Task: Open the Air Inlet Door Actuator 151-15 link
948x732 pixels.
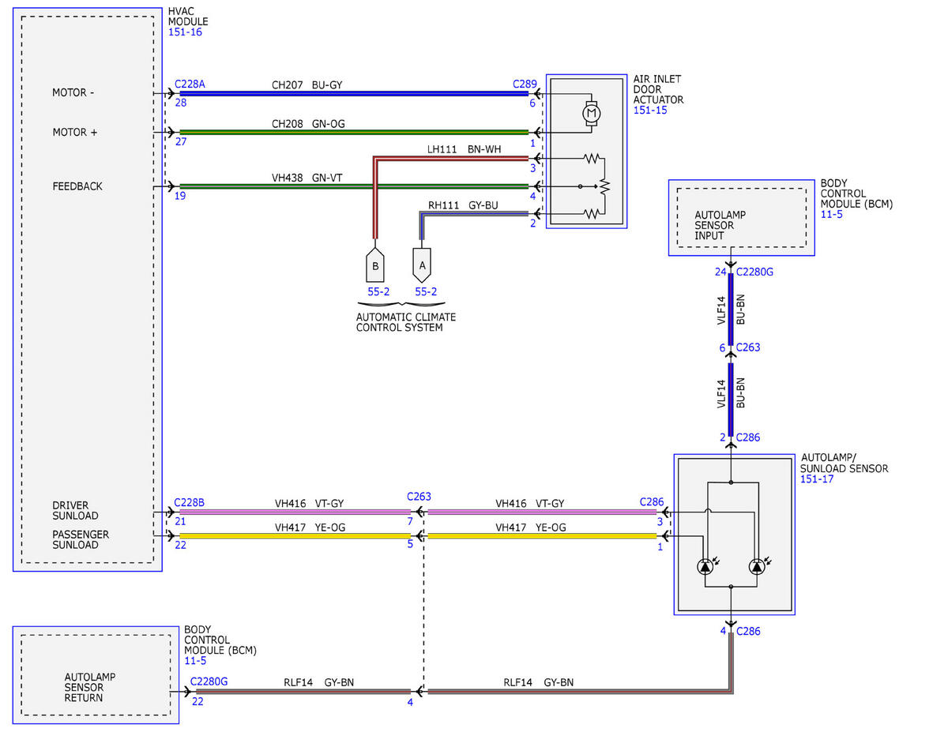Action: tap(650, 111)
